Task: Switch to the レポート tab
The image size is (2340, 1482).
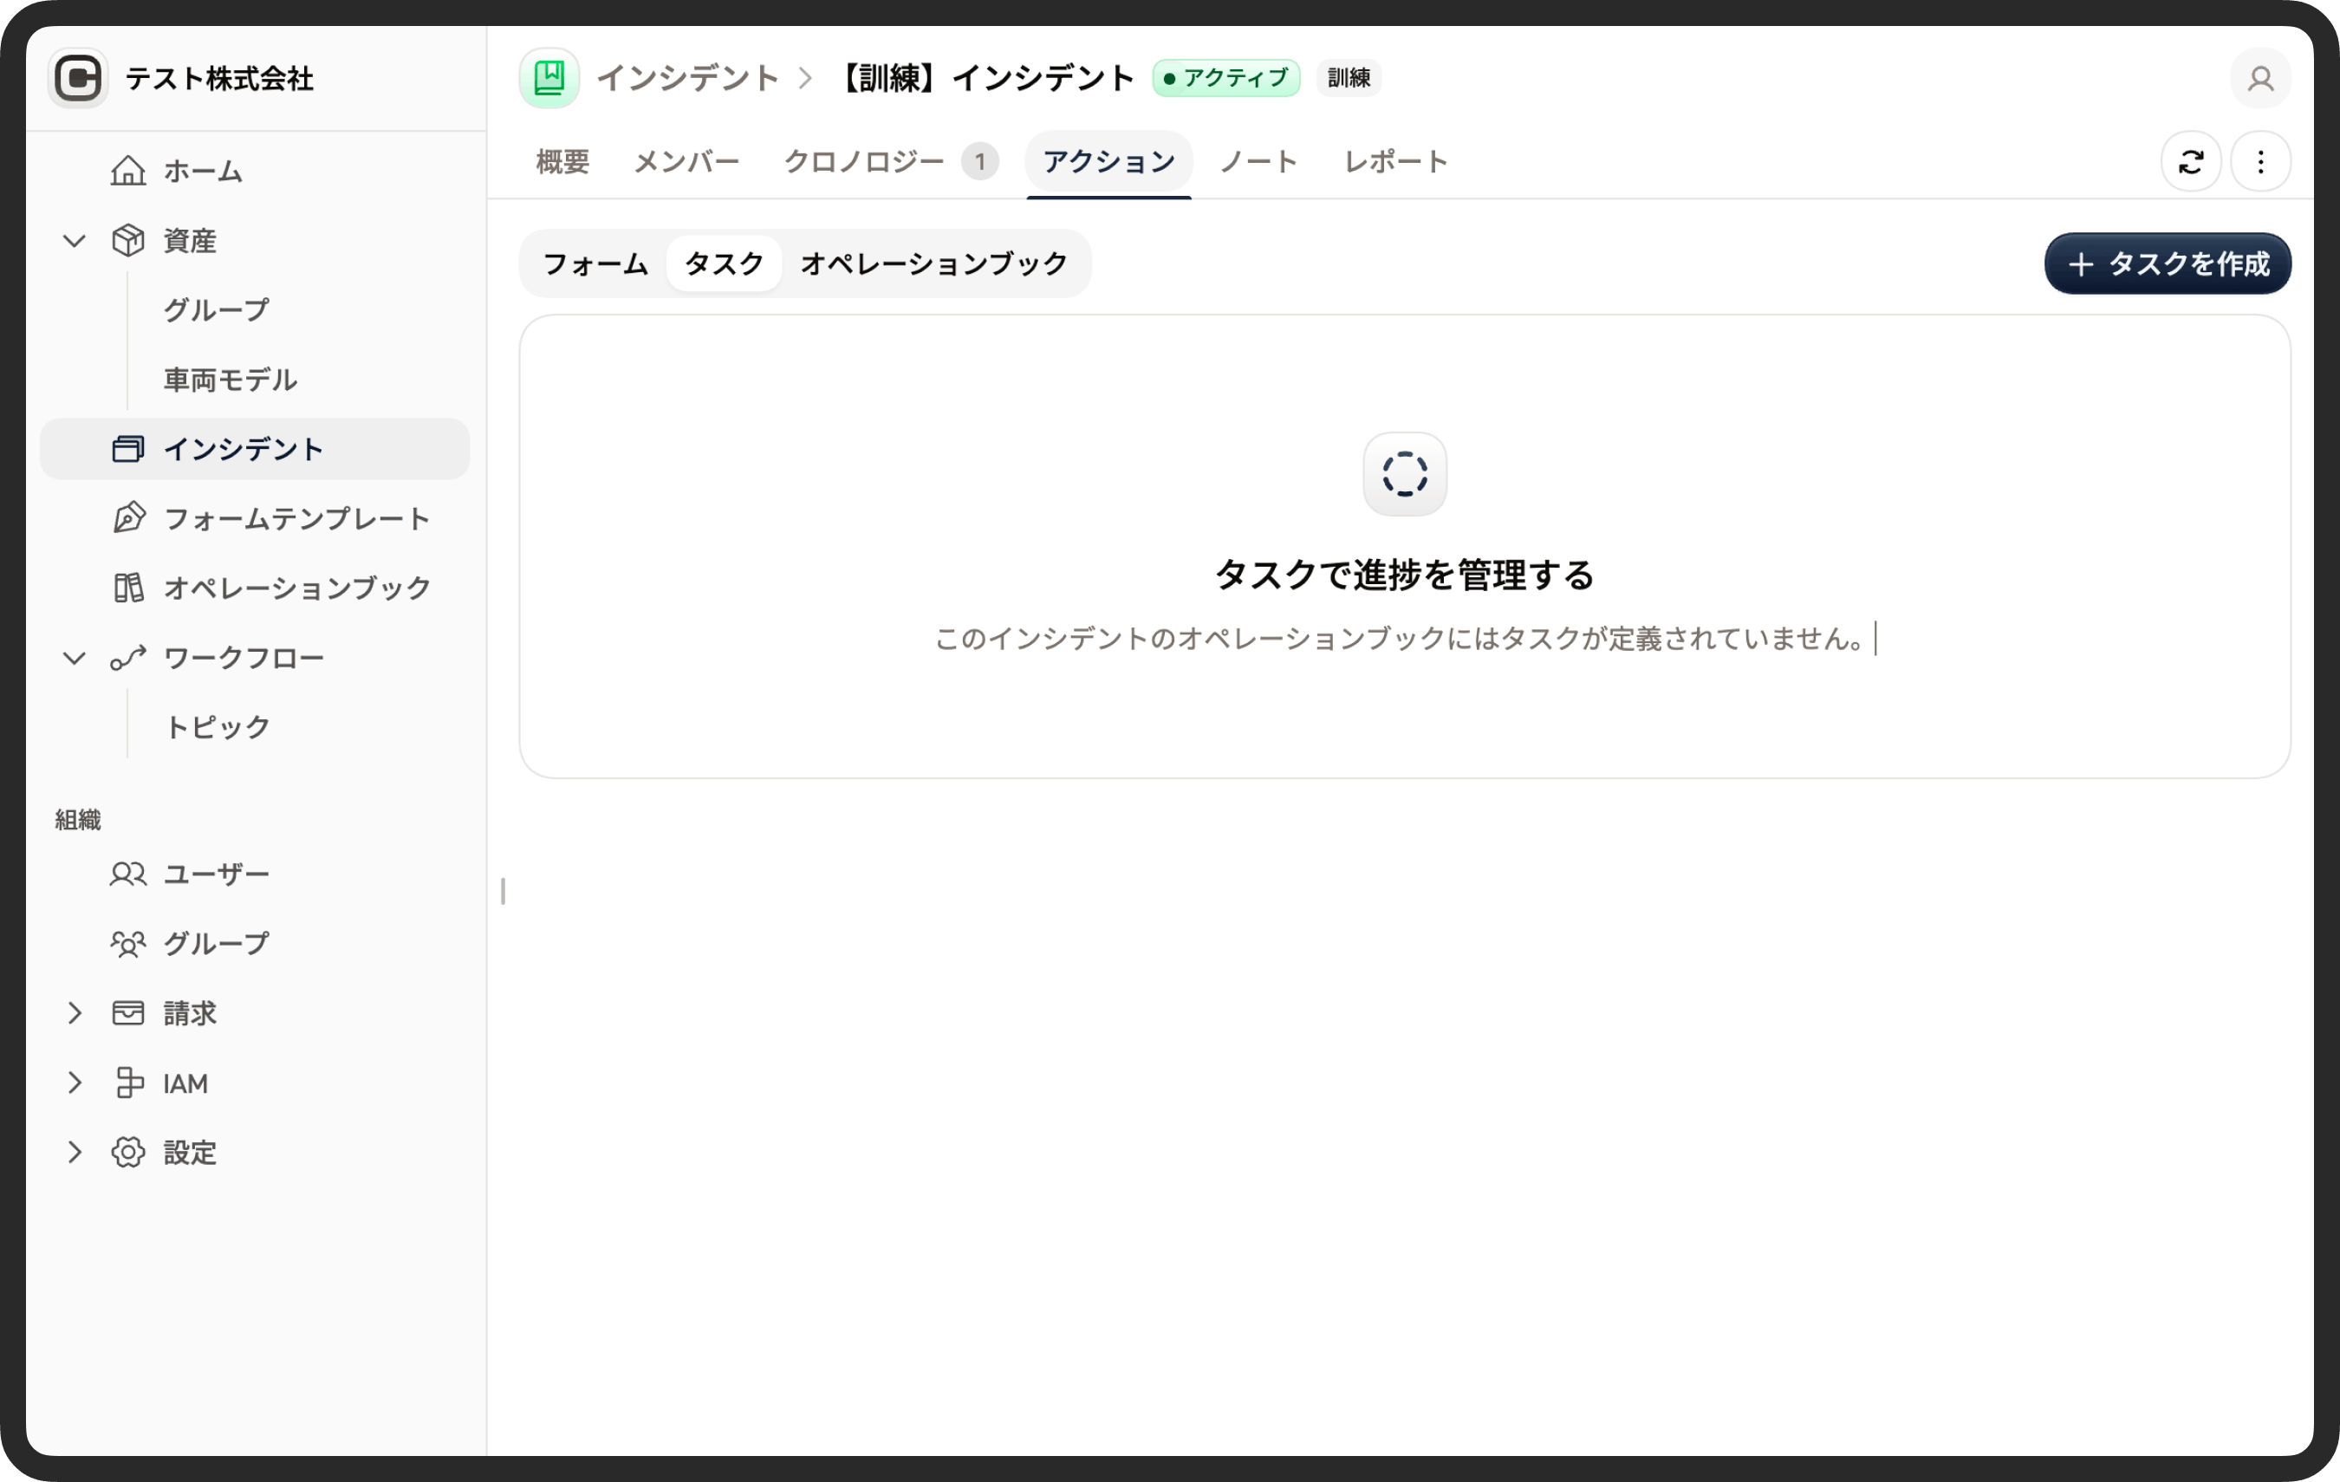Action: (1395, 161)
